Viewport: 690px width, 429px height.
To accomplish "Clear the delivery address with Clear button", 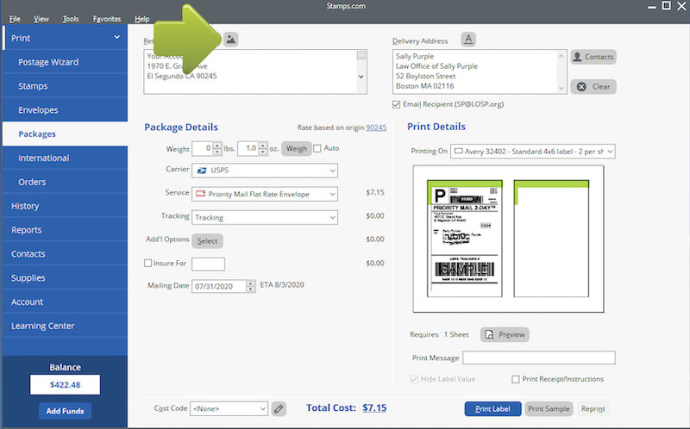I will [x=593, y=86].
